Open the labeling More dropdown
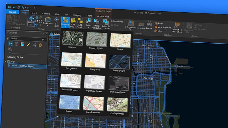The width and height of the screenshot is (228, 128). point(159,31)
